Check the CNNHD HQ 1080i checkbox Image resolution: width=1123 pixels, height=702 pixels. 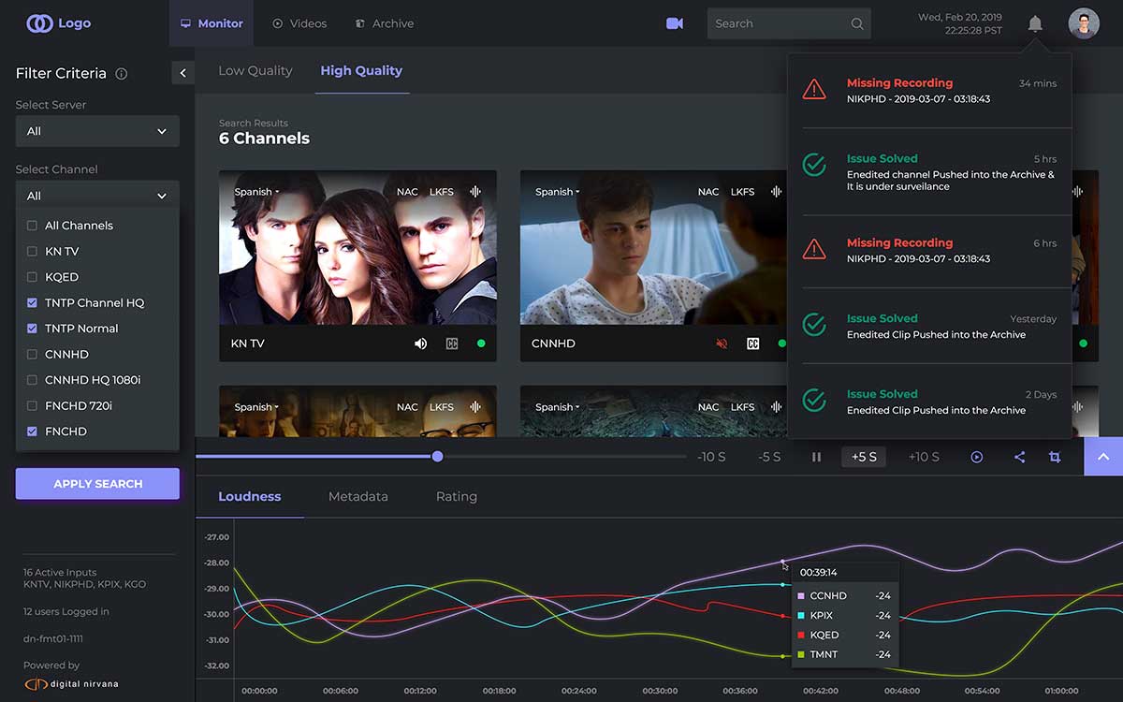tap(32, 380)
